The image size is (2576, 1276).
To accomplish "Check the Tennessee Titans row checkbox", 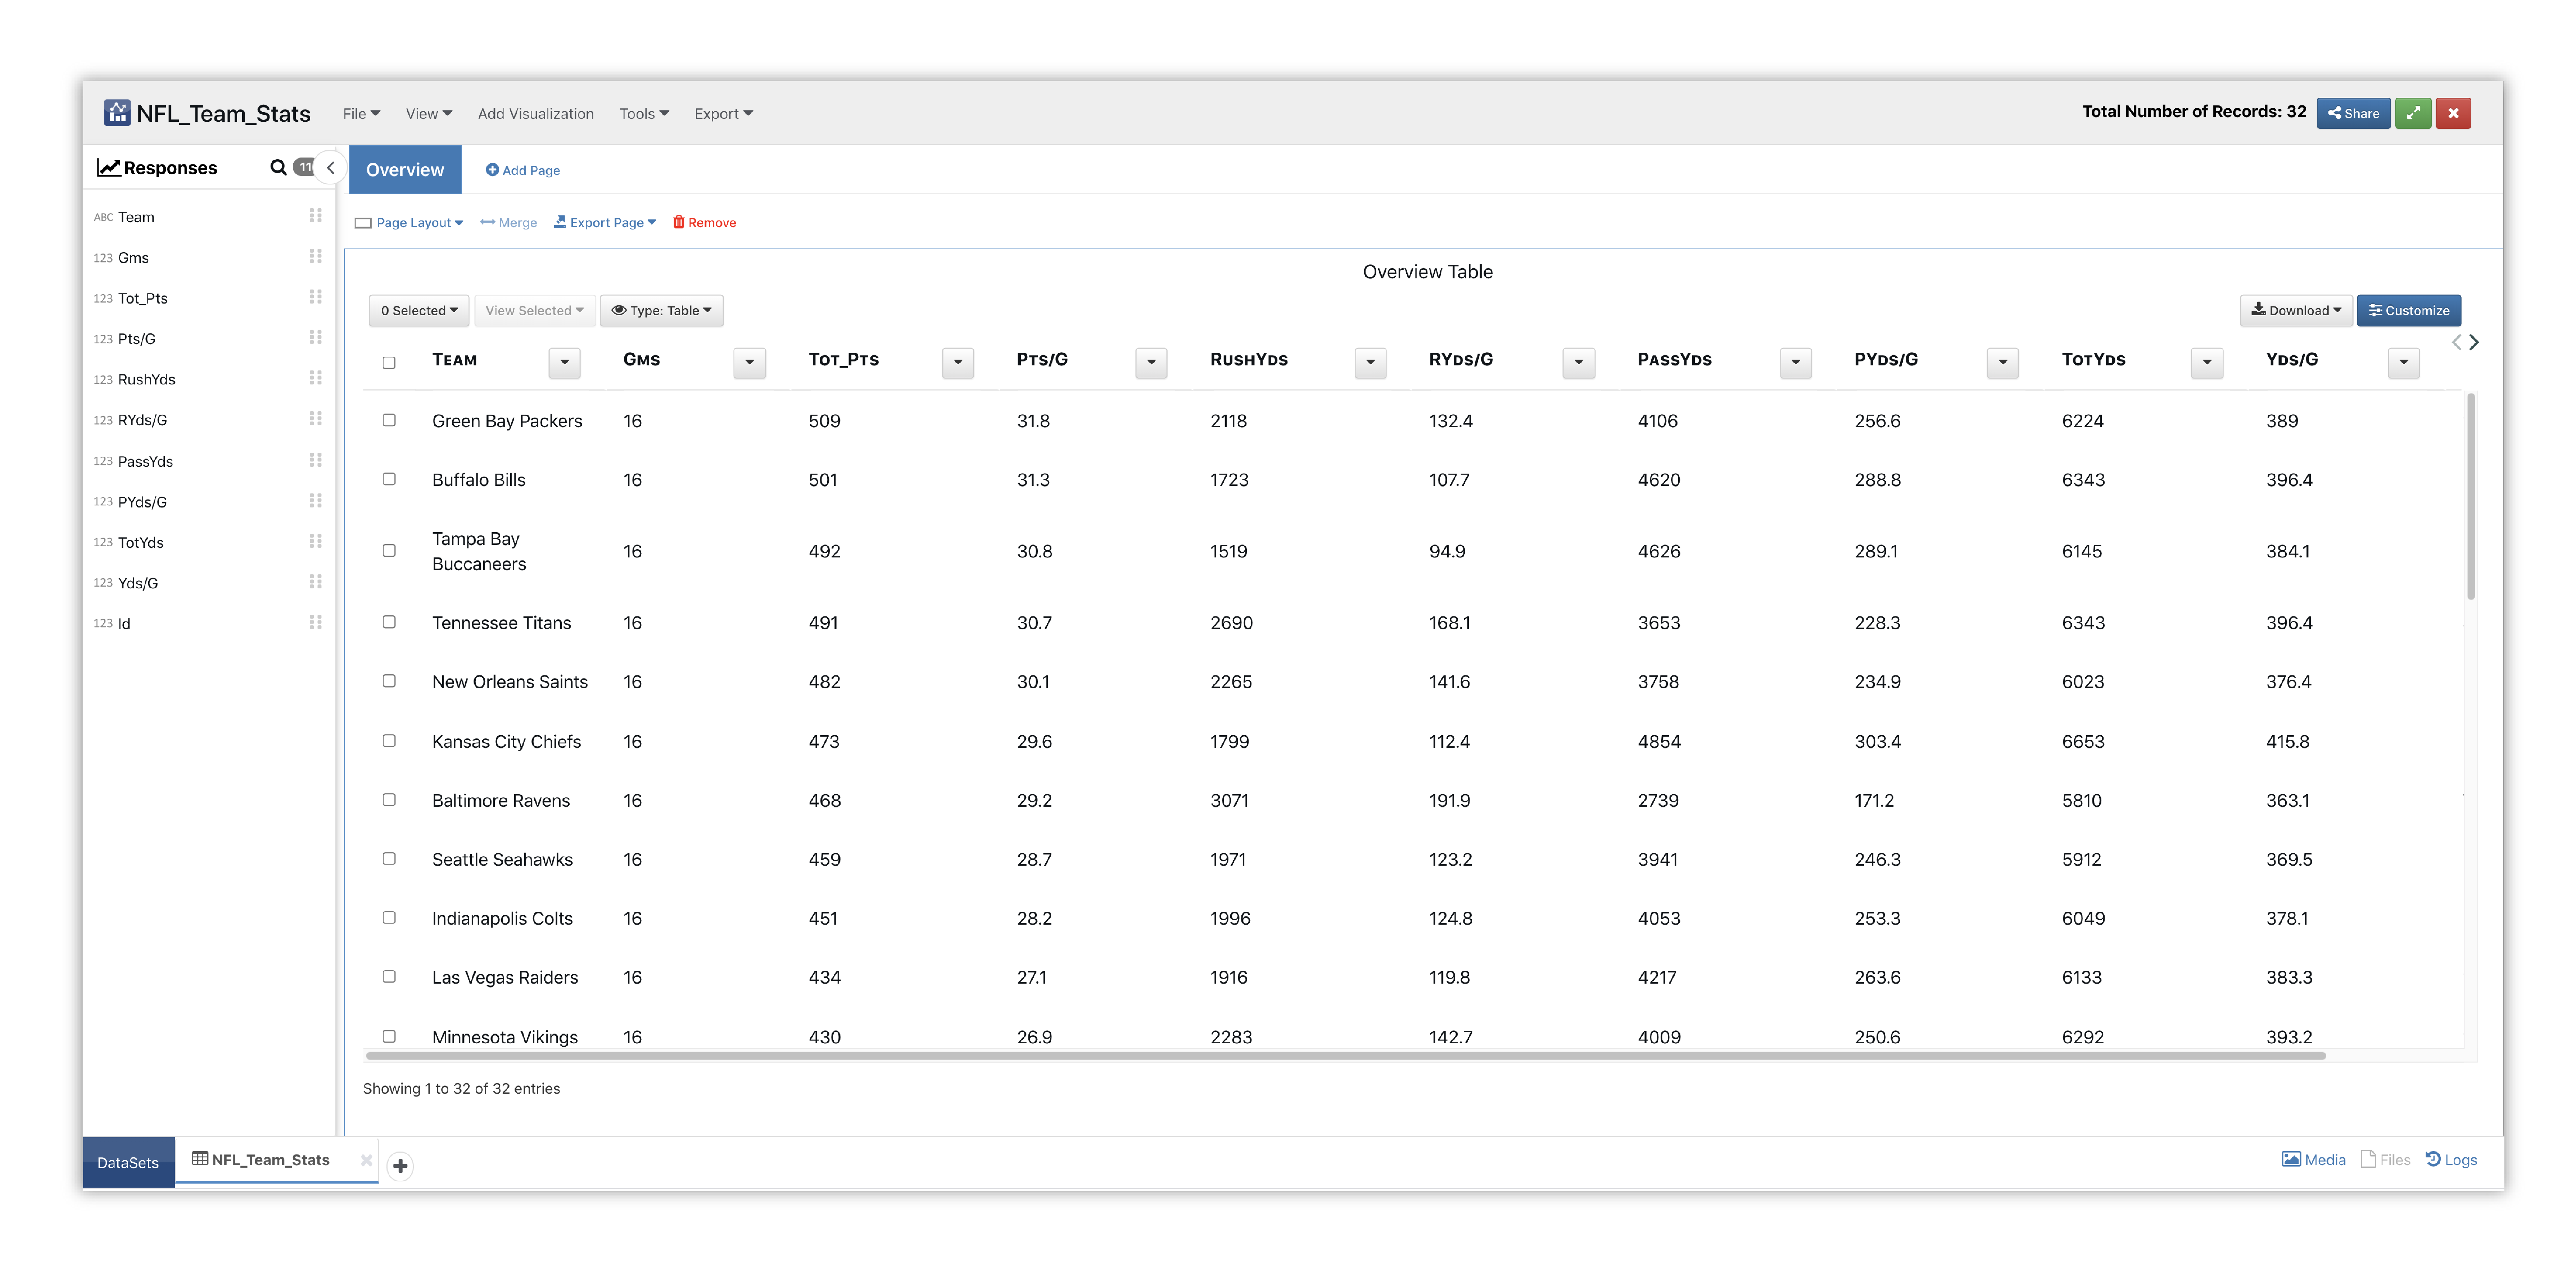I will 389,621.
